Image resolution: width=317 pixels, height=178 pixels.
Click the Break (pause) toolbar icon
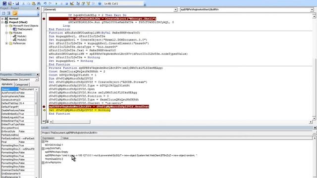[61, 3]
